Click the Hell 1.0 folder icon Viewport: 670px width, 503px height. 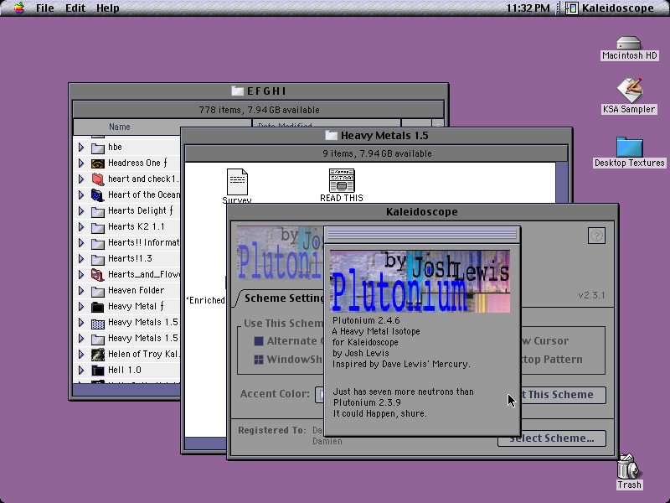coord(98,371)
